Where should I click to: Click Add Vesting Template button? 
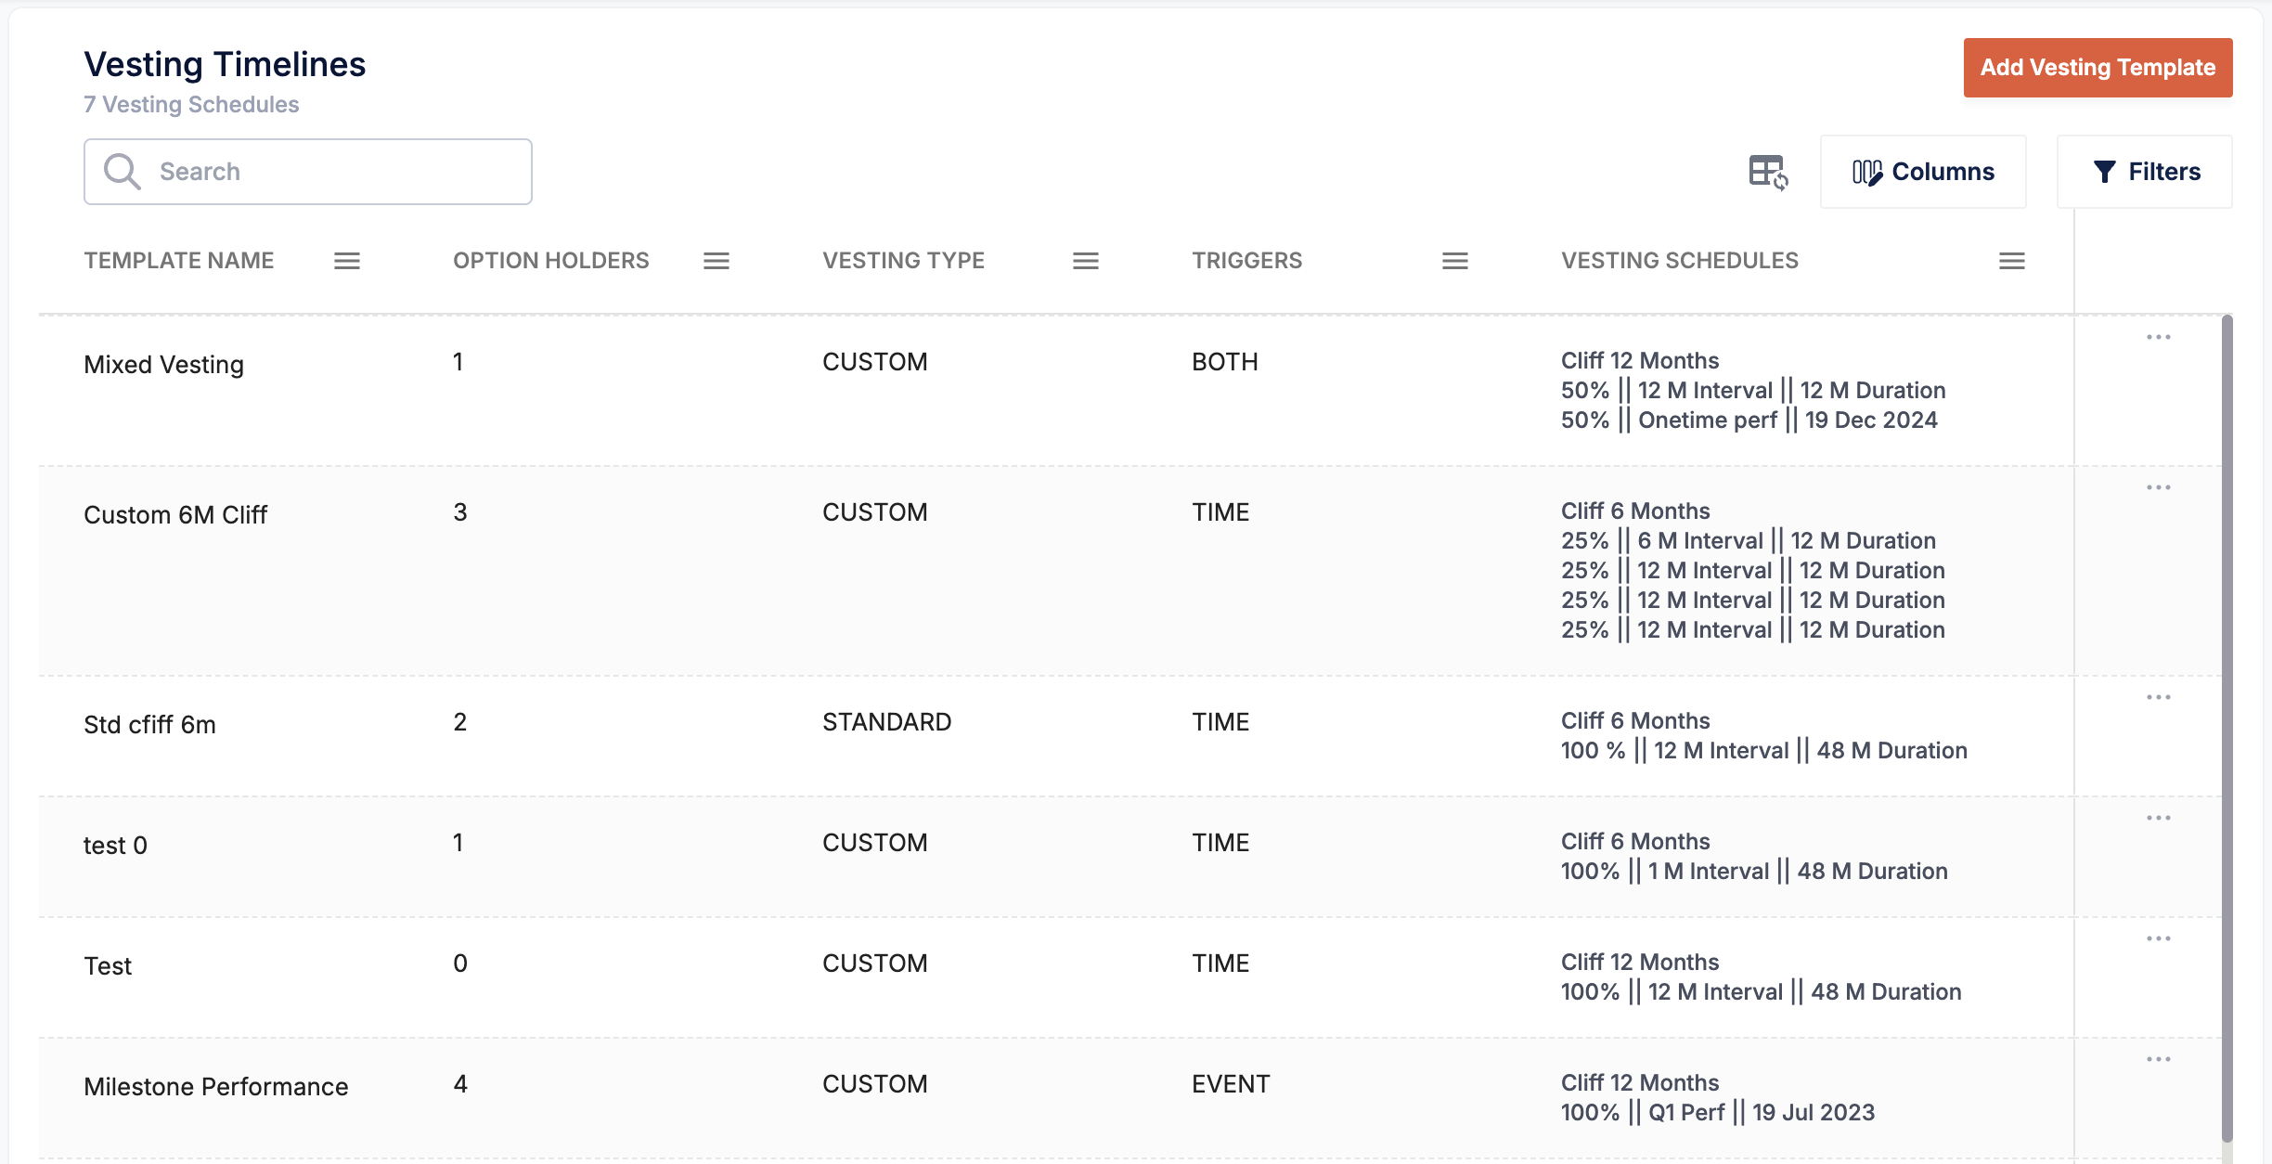coord(2098,68)
